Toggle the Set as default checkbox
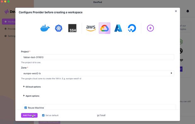 pyautogui.click(x=43, y=115)
